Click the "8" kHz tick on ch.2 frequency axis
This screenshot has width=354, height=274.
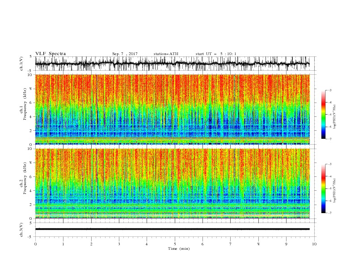click(x=31, y=163)
